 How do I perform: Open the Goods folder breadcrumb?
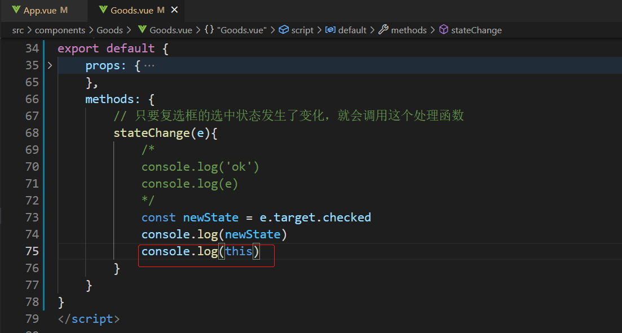pyautogui.click(x=109, y=30)
